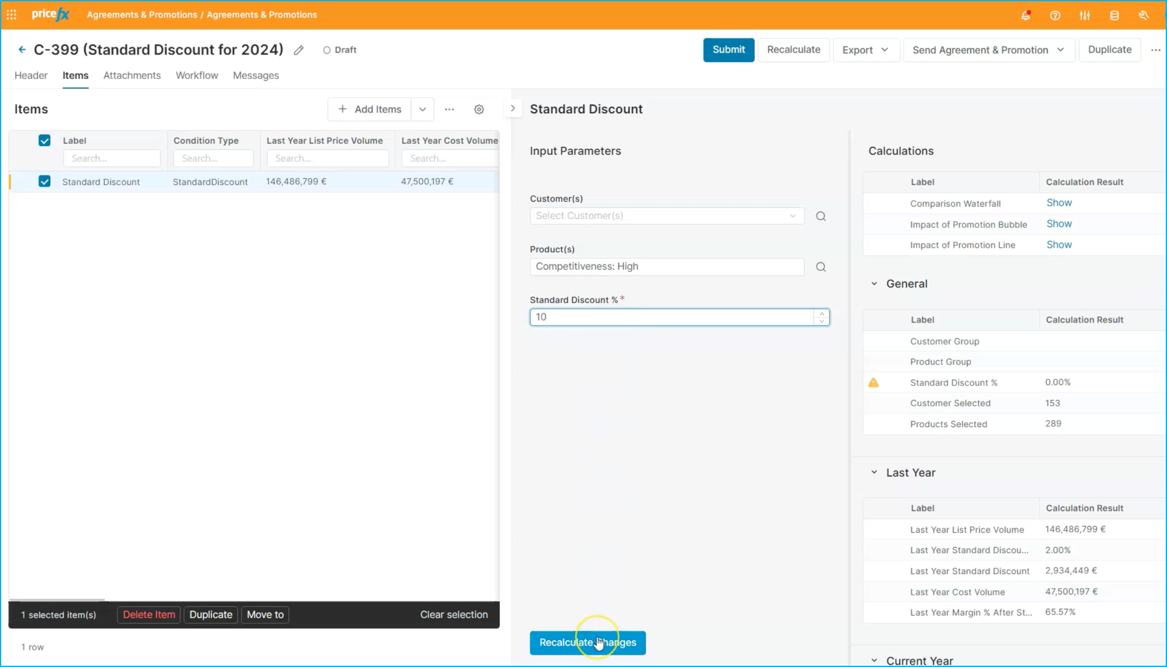The image size is (1167, 667).
Task: Click the search icon beside Product(s)
Action: point(821,267)
